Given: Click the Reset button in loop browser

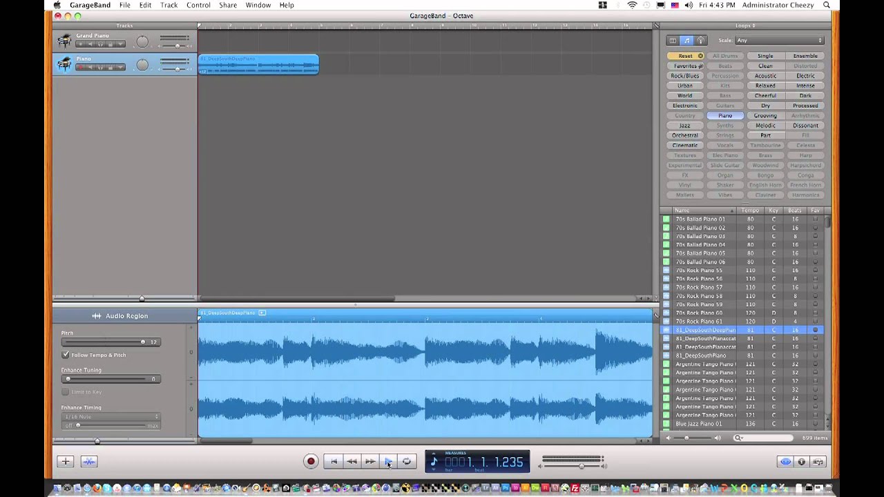Looking at the screenshot, I should [x=685, y=56].
